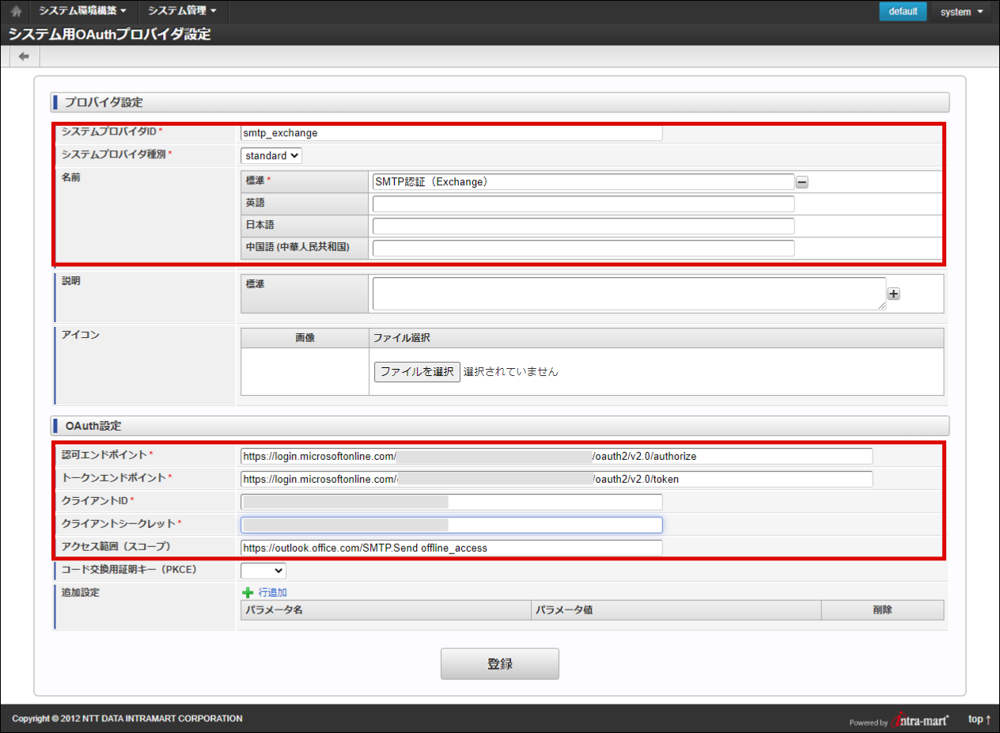This screenshot has height=733, width=1000.
Task: Click the プロバイダ設定 section header
Action: click(x=500, y=102)
